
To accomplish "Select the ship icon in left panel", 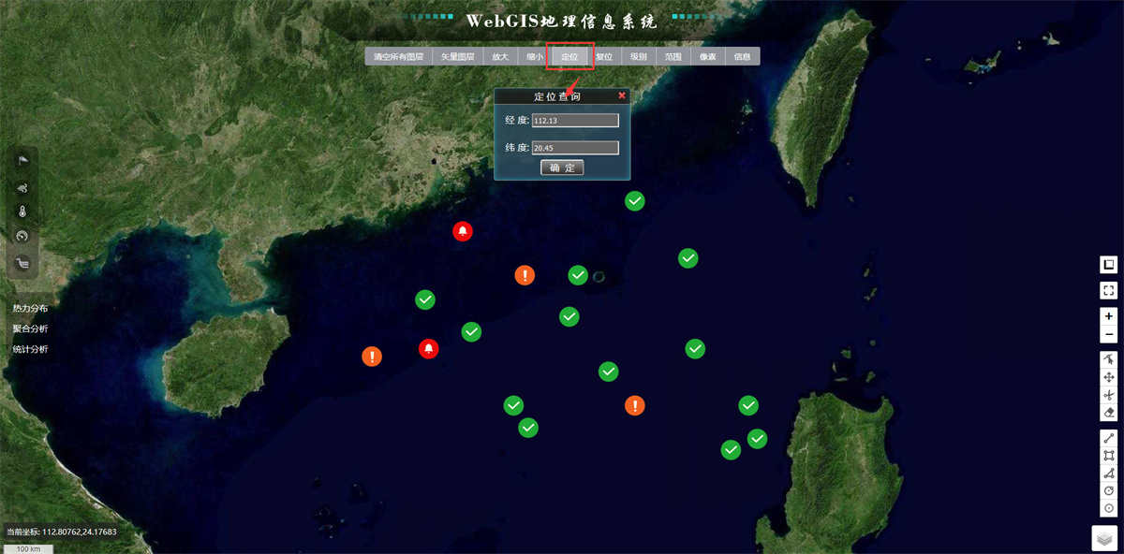I will [22, 263].
